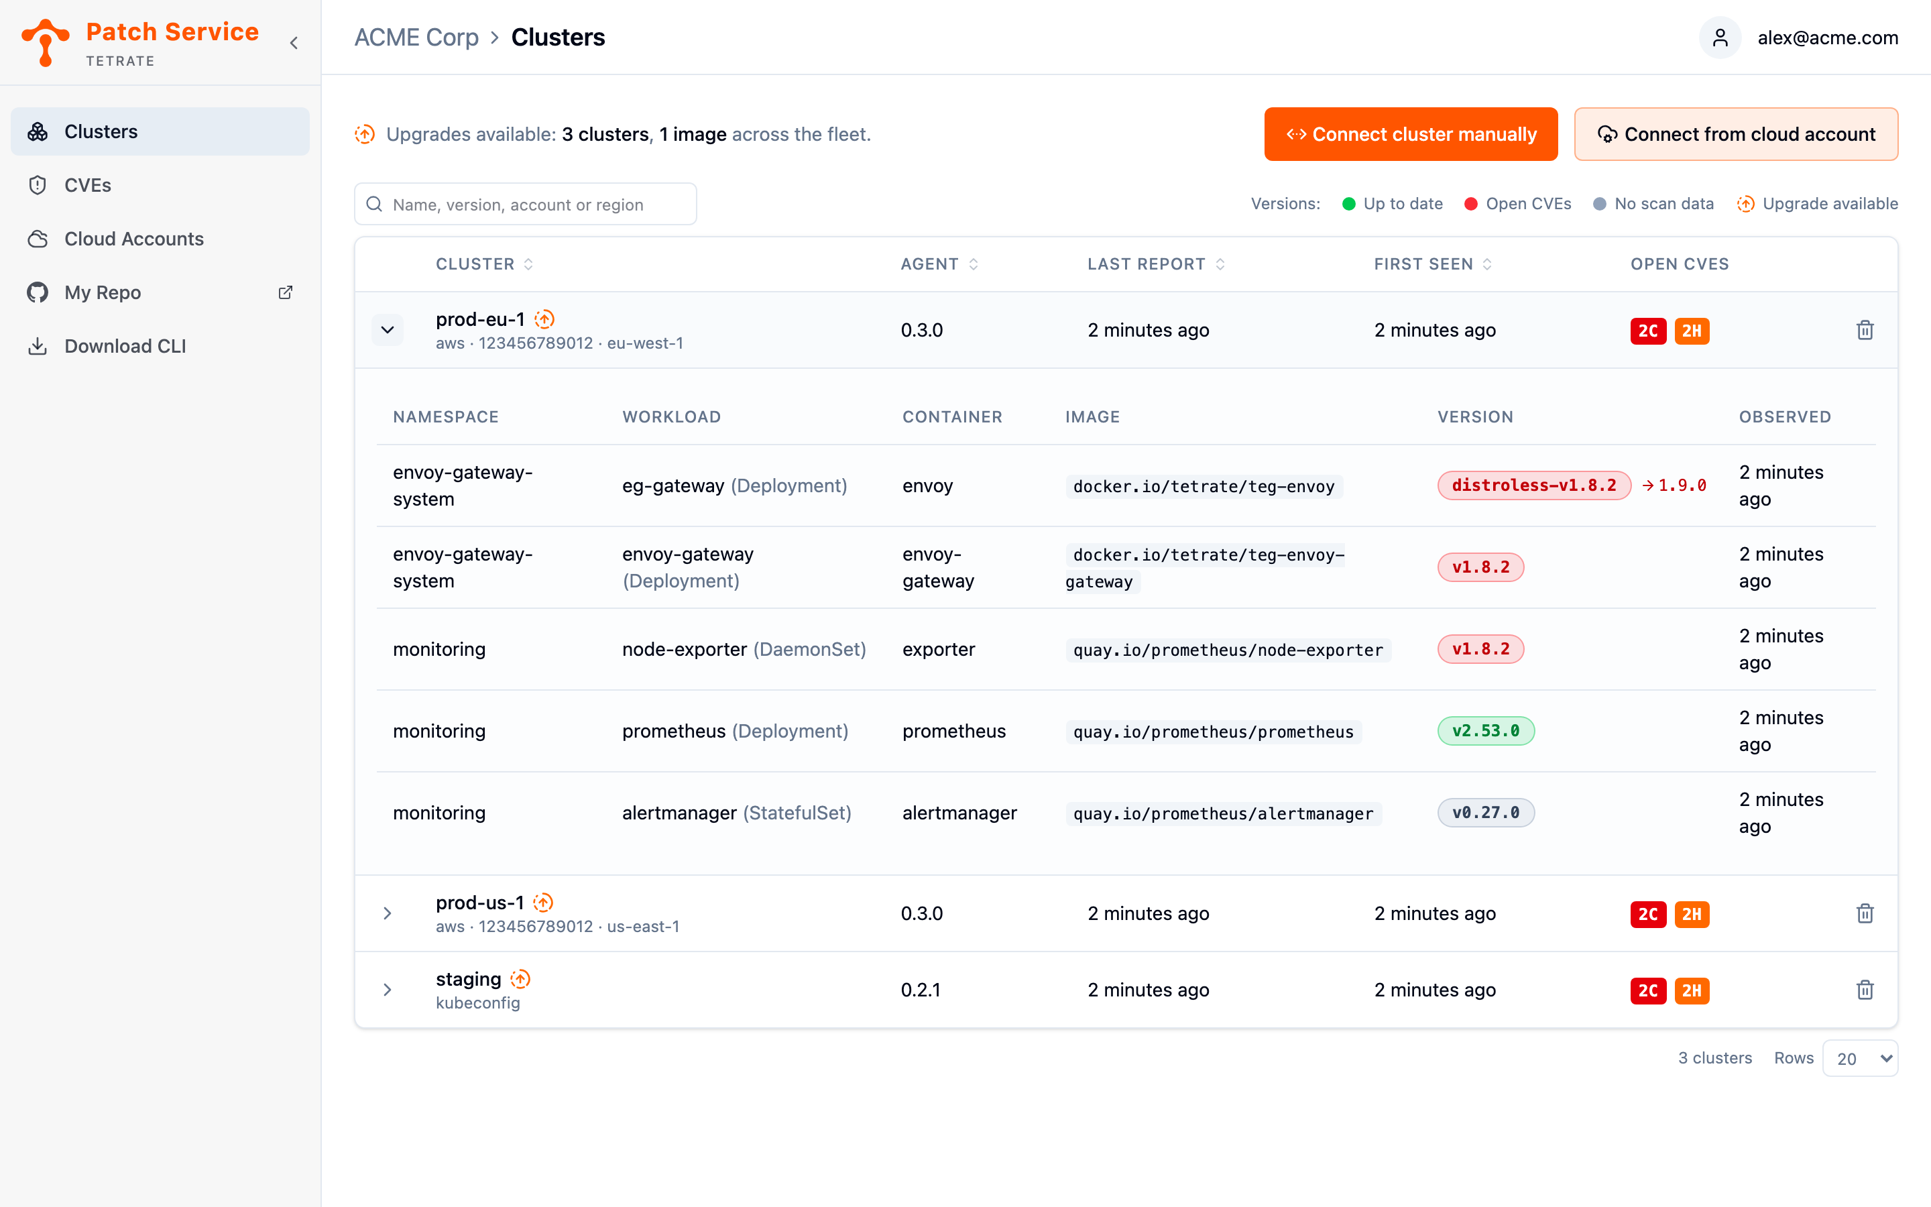Collapse the prod-eu-1 cluster row
Image resolution: width=1931 pixels, height=1207 pixels.
pos(388,331)
